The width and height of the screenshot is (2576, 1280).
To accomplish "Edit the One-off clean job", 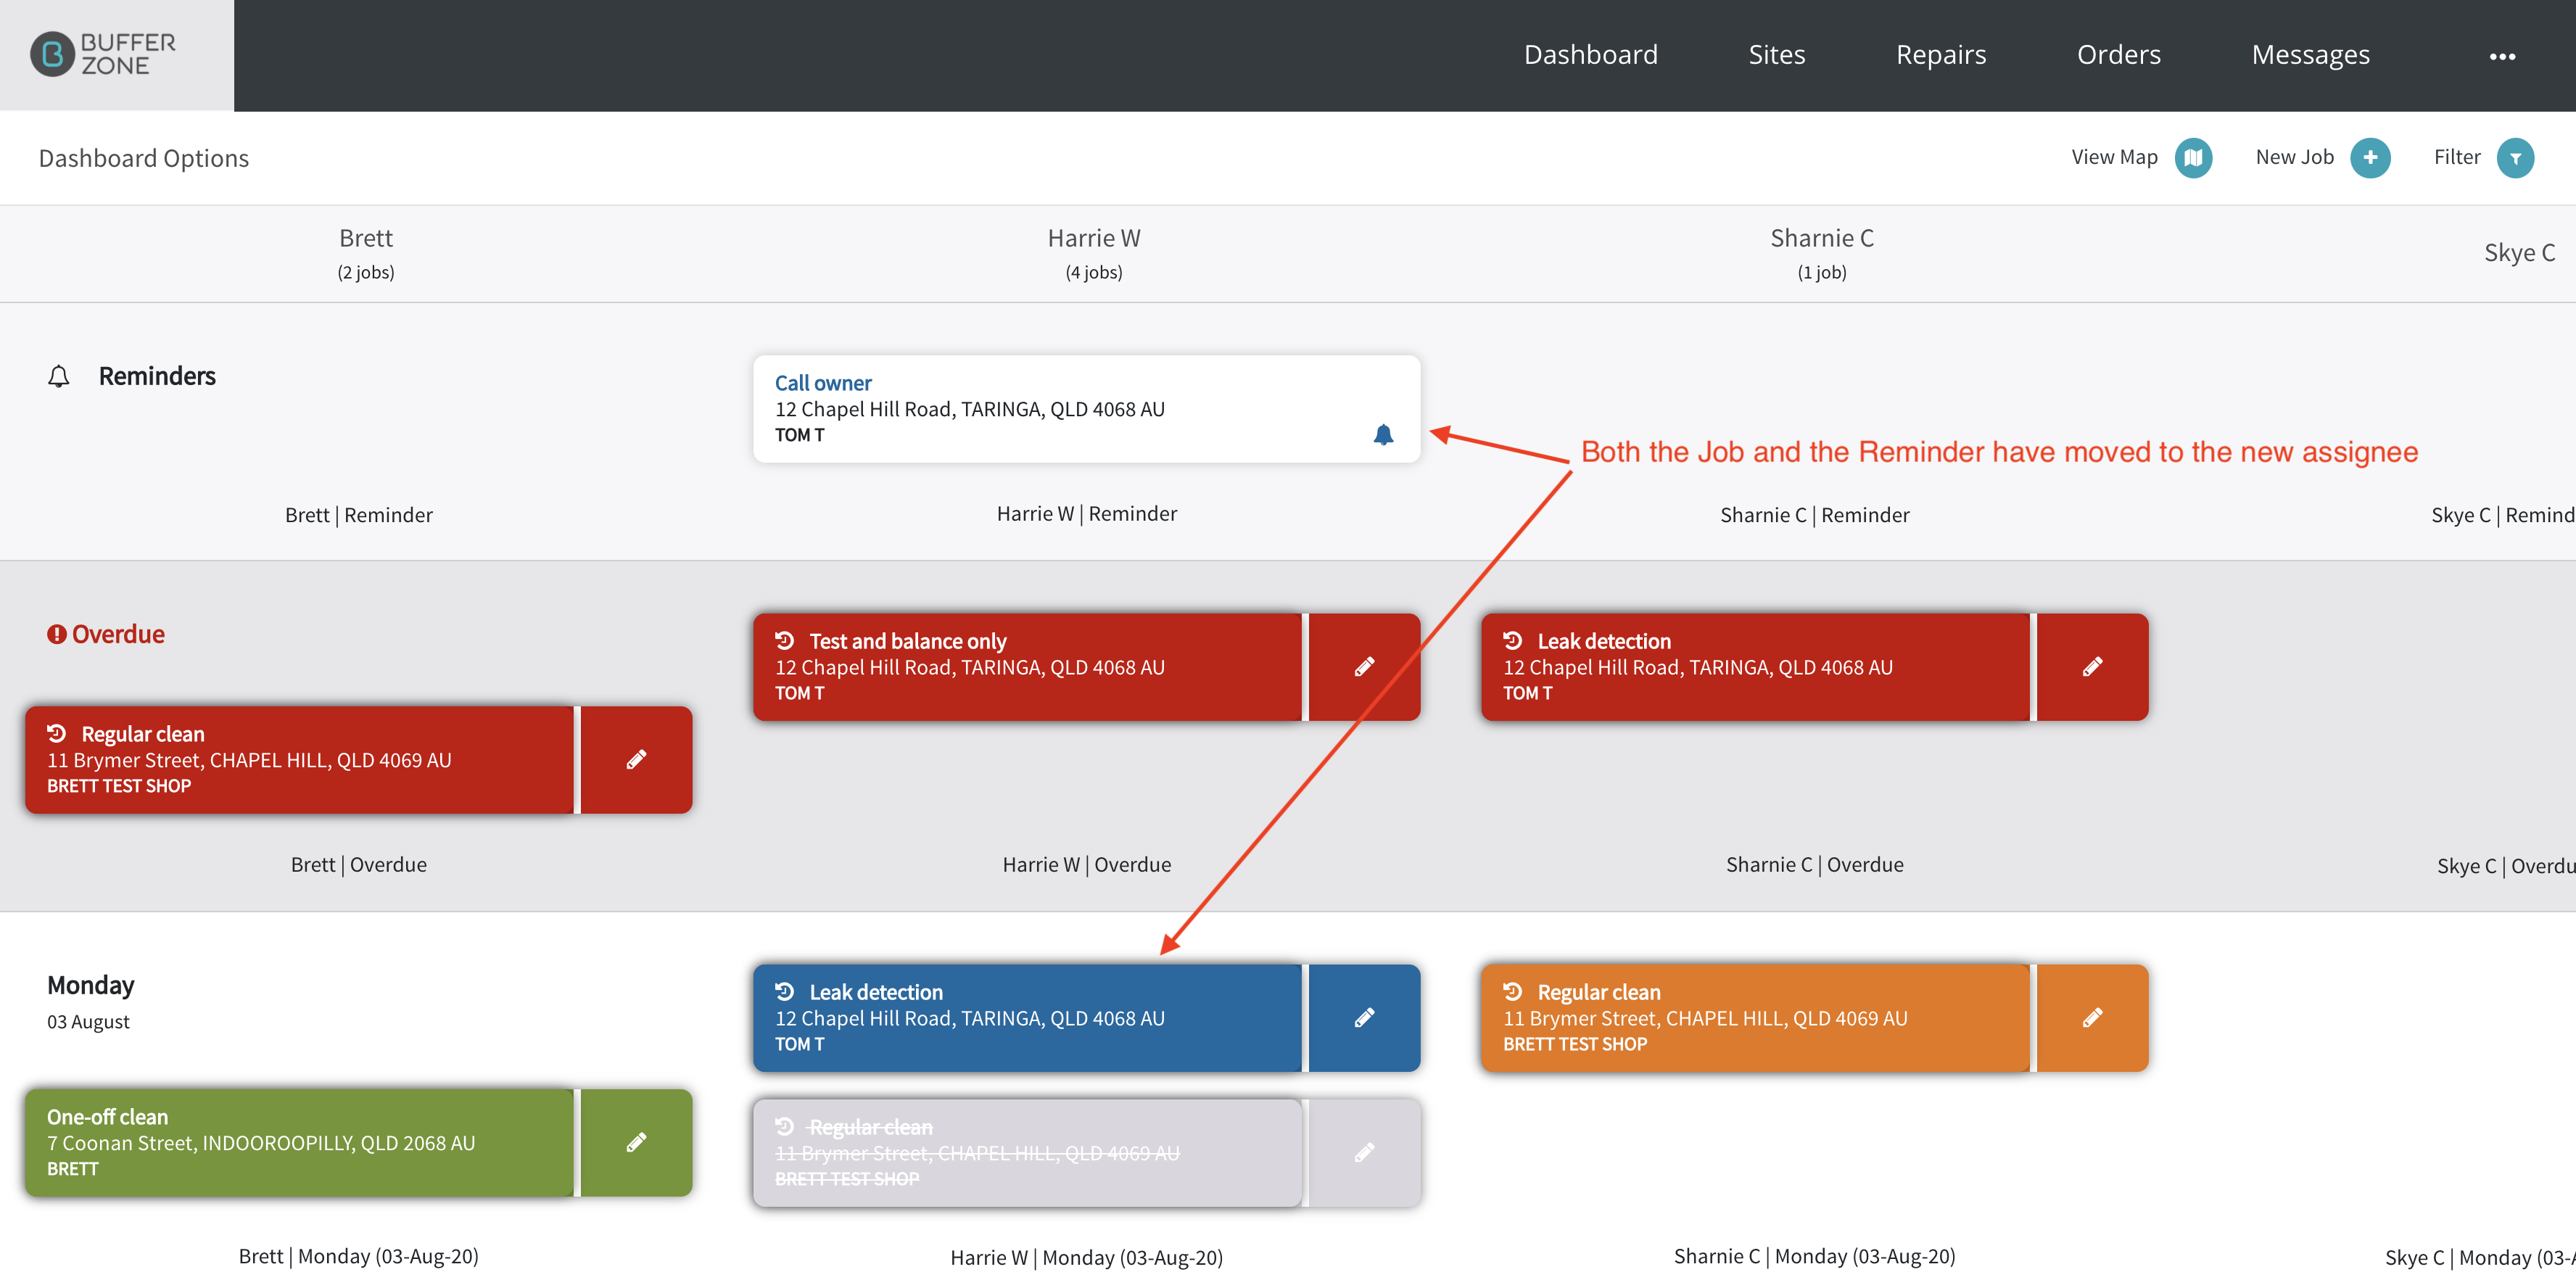I will click(x=636, y=1143).
